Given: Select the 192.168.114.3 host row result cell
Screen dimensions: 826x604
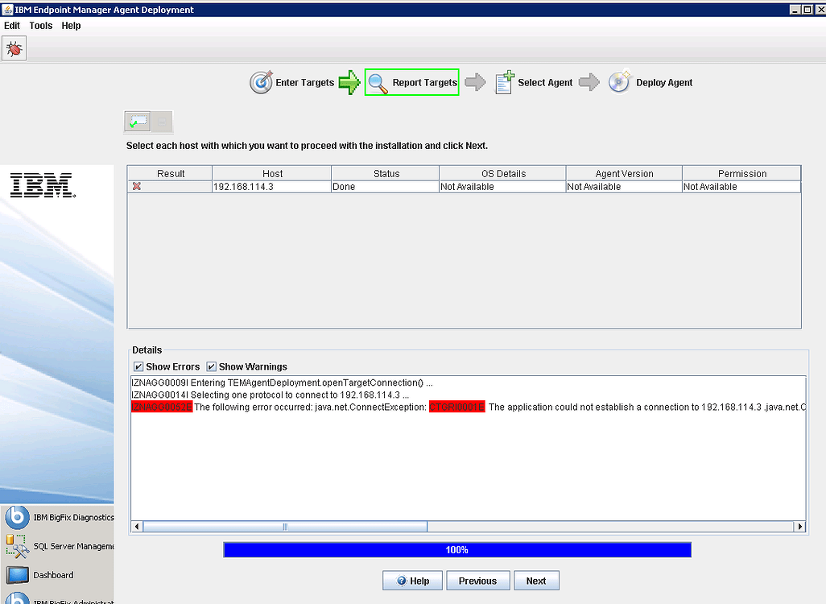Looking at the screenshot, I should pyautogui.click(x=170, y=187).
